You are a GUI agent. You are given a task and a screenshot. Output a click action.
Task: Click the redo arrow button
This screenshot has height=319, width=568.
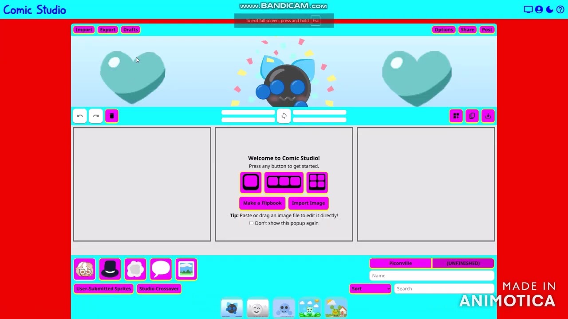coord(96,116)
